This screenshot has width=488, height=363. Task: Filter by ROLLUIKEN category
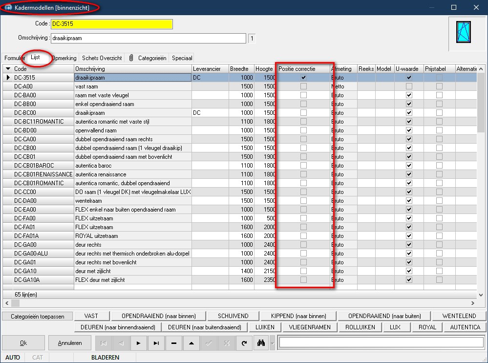[360, 327]
